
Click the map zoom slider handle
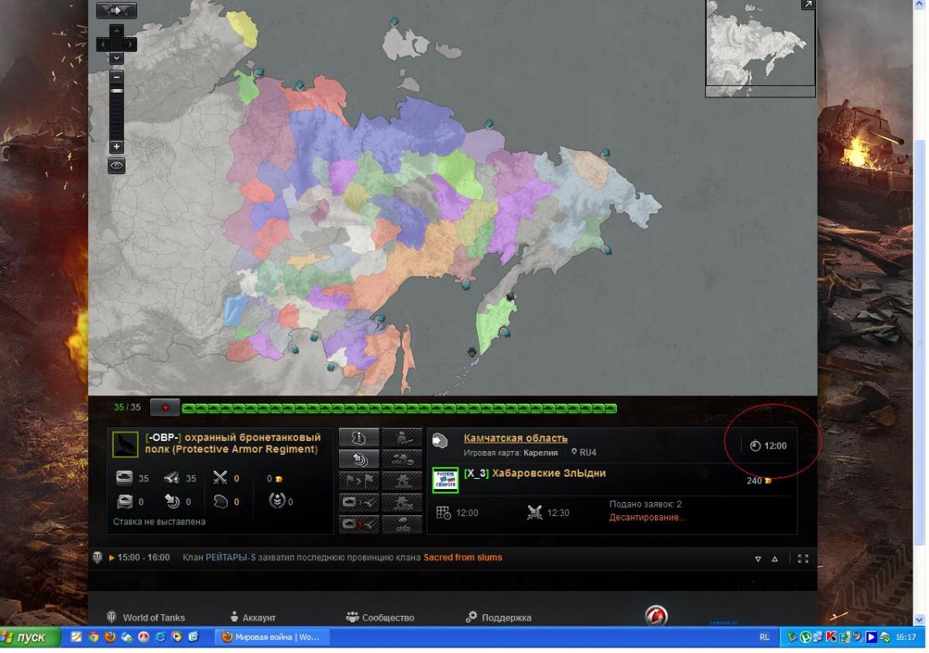(116, 91)
